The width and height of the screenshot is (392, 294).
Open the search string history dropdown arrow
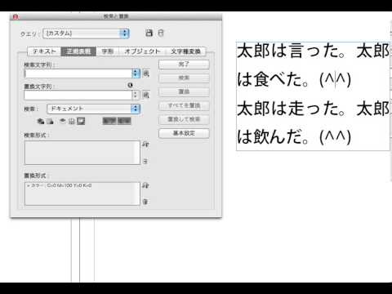pos(136,73)
